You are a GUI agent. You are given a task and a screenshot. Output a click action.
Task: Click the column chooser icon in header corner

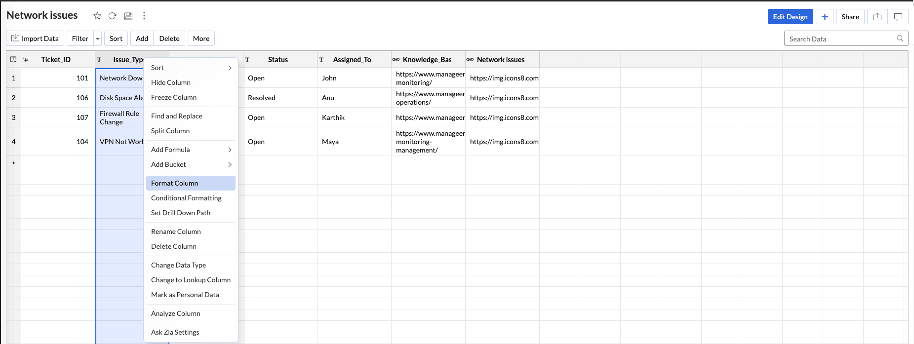click(13, 59)
